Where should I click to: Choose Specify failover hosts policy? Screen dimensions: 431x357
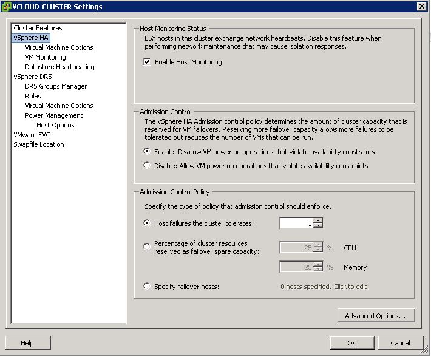pyautogui.click(x=147, y=286)
